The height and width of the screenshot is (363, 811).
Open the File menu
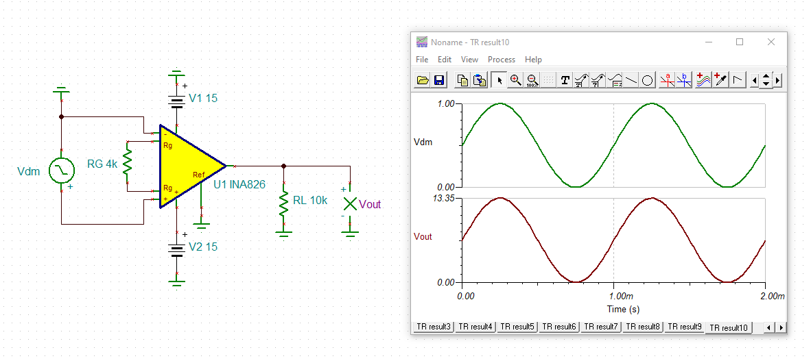[x=422, y=60]
